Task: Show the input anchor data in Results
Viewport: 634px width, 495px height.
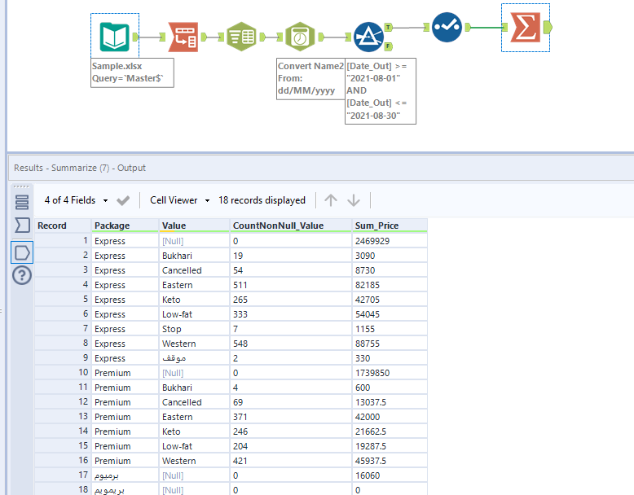Action: click(x=22, y=226)
